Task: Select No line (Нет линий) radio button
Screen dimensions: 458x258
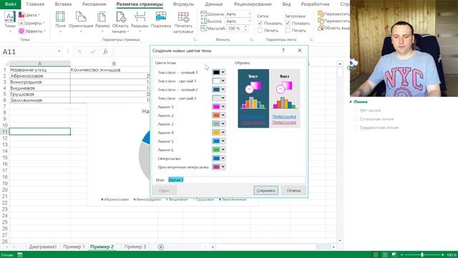Action: [356, 110]
